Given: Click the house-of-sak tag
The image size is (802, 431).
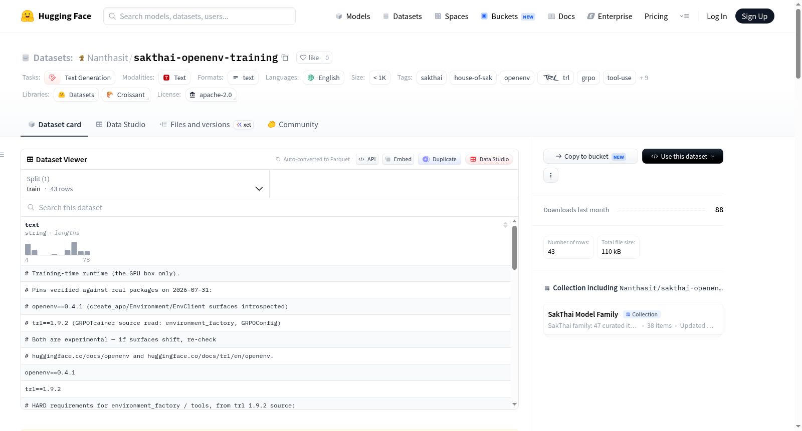Looking at the screenshot, I should pos(473,78).
